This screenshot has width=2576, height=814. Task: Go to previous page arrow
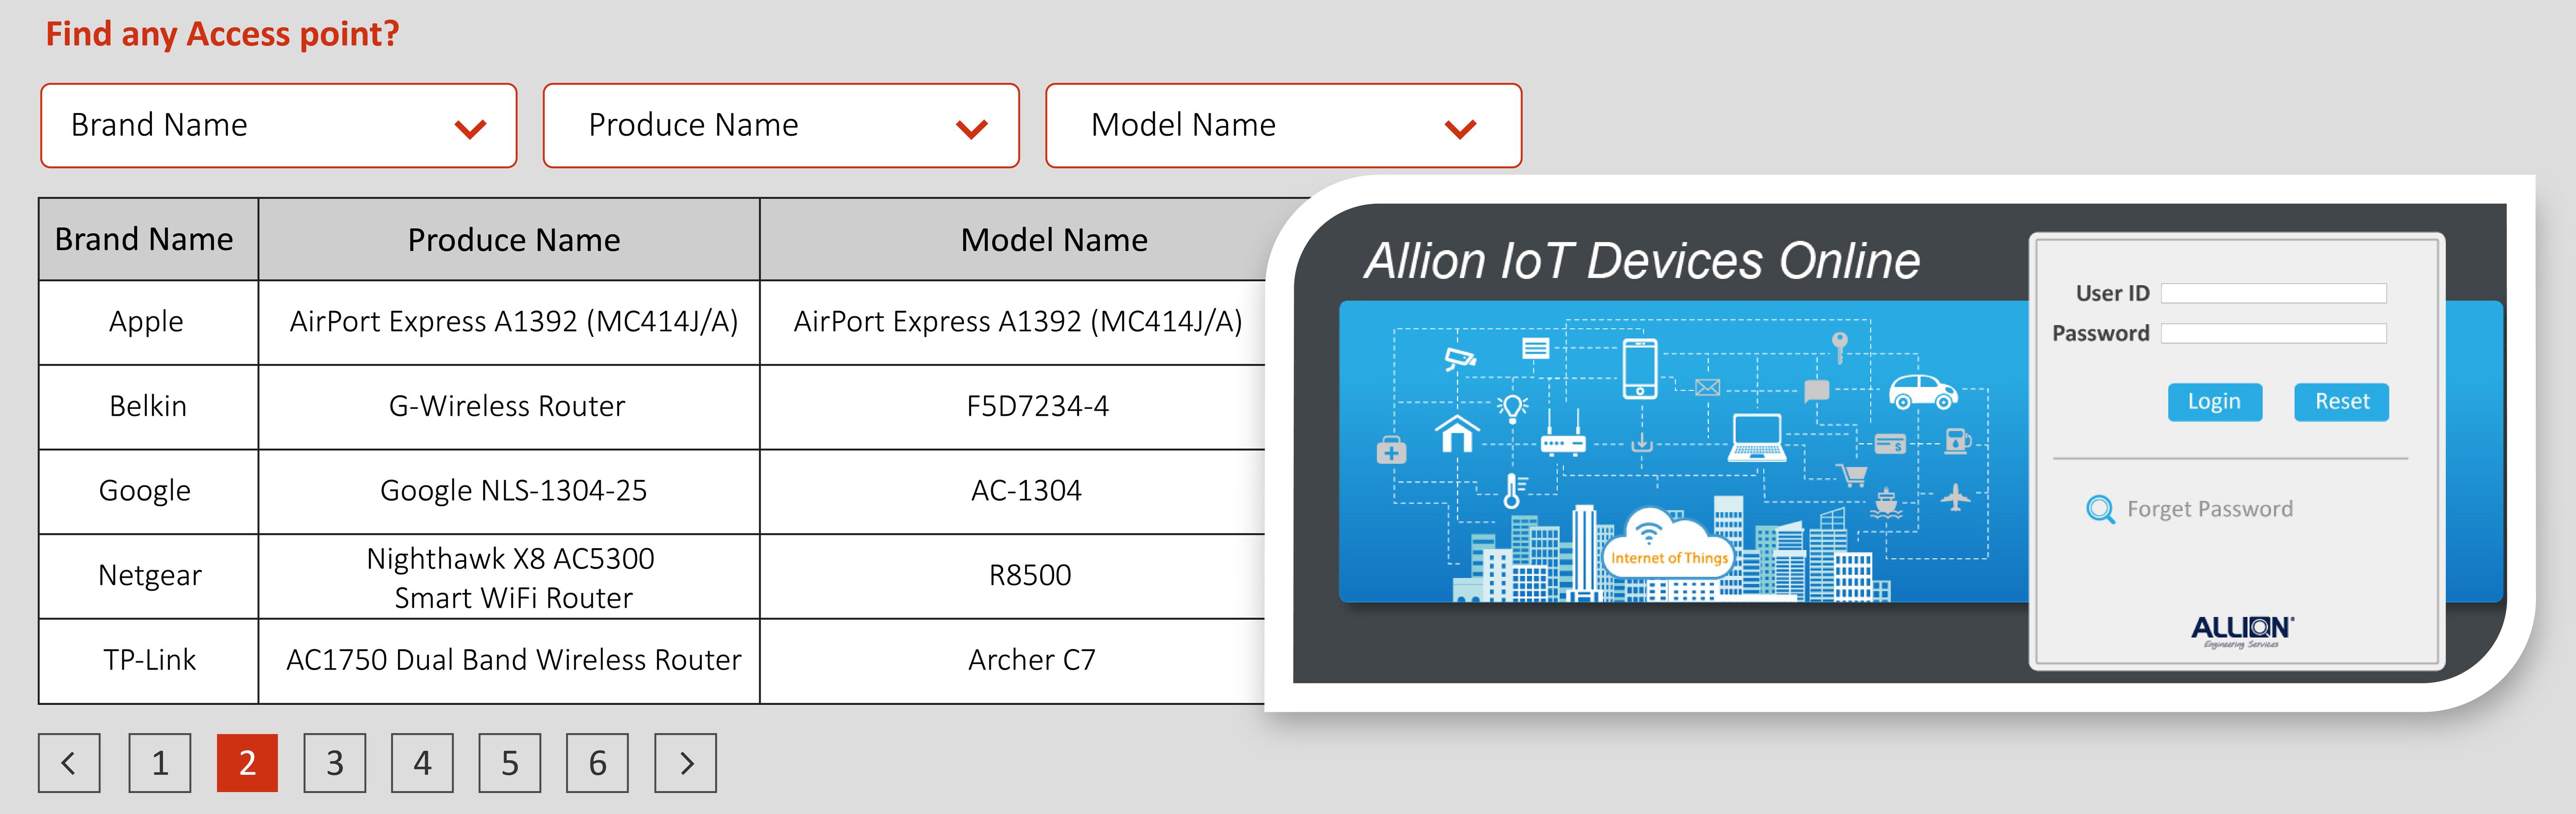point(69,763)
